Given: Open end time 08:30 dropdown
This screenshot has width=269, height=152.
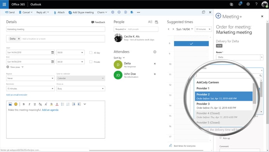Looking at the screenshot, I should coord(70,62).
